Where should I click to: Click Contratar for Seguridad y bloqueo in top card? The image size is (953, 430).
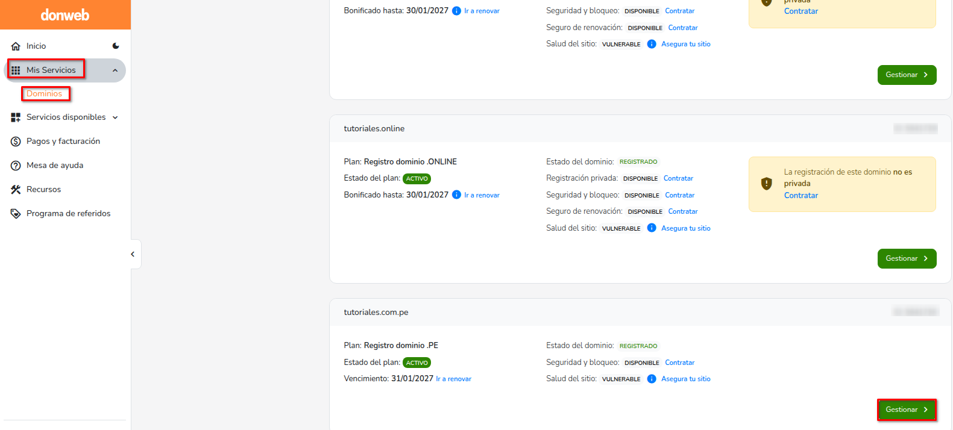(x=679, y=11)
